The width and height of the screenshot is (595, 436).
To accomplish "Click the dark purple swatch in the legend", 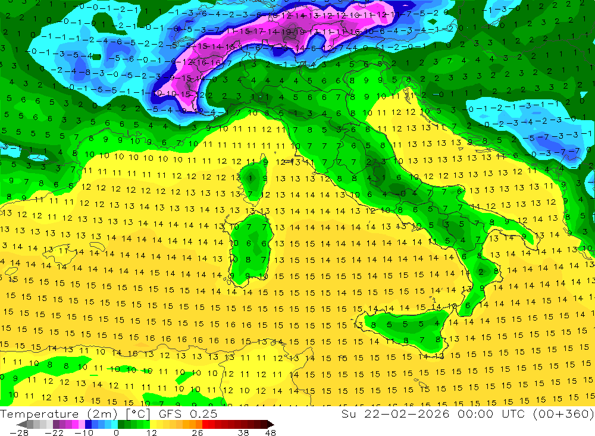I will pyautogui.click(x=56, y=425).
